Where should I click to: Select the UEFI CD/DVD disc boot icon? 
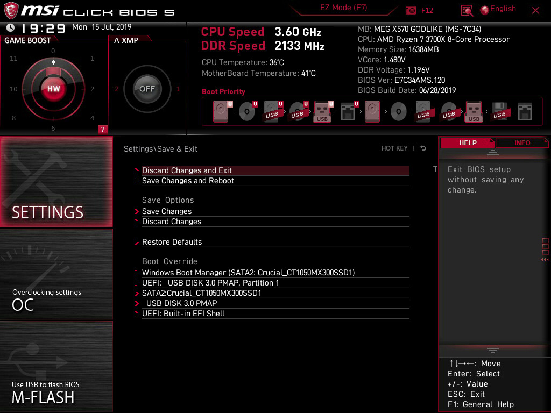pyautogui.click(x=248, y=111)
